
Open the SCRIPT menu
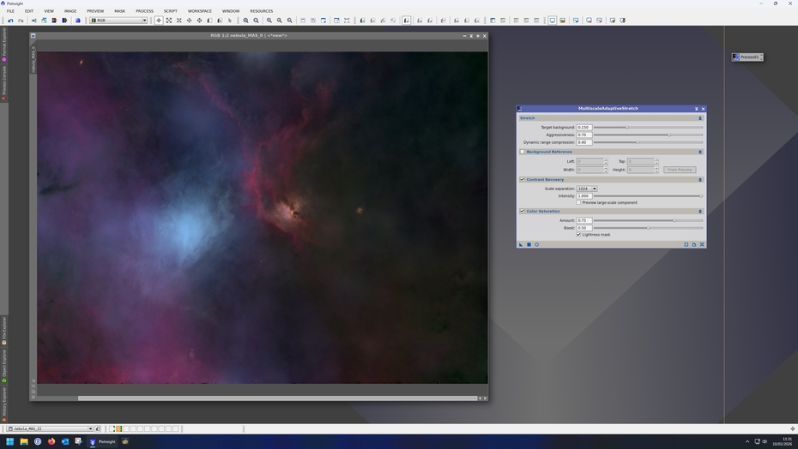(171, 11)
